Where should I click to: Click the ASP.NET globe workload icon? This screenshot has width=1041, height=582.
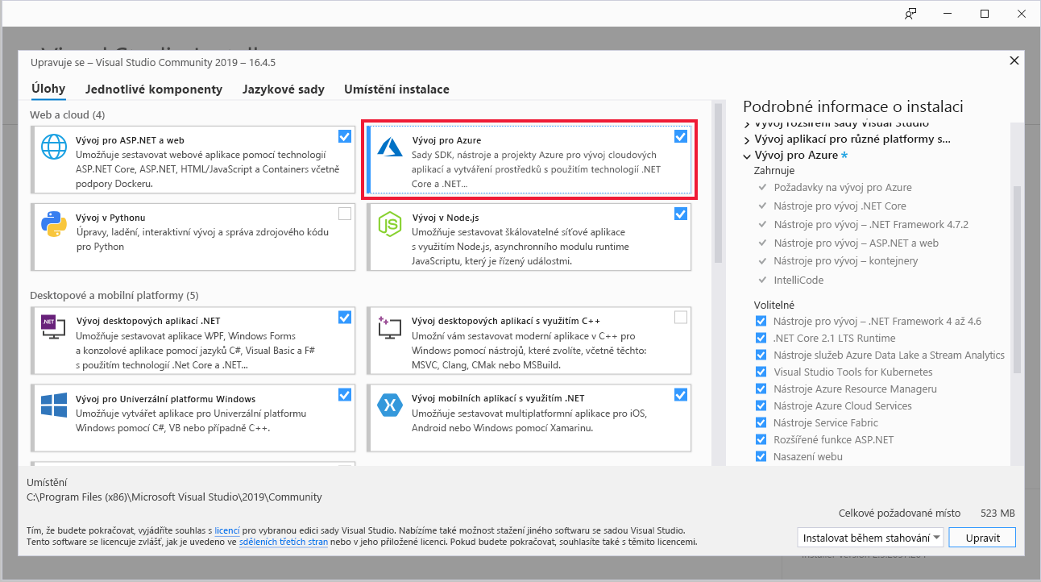54,148
